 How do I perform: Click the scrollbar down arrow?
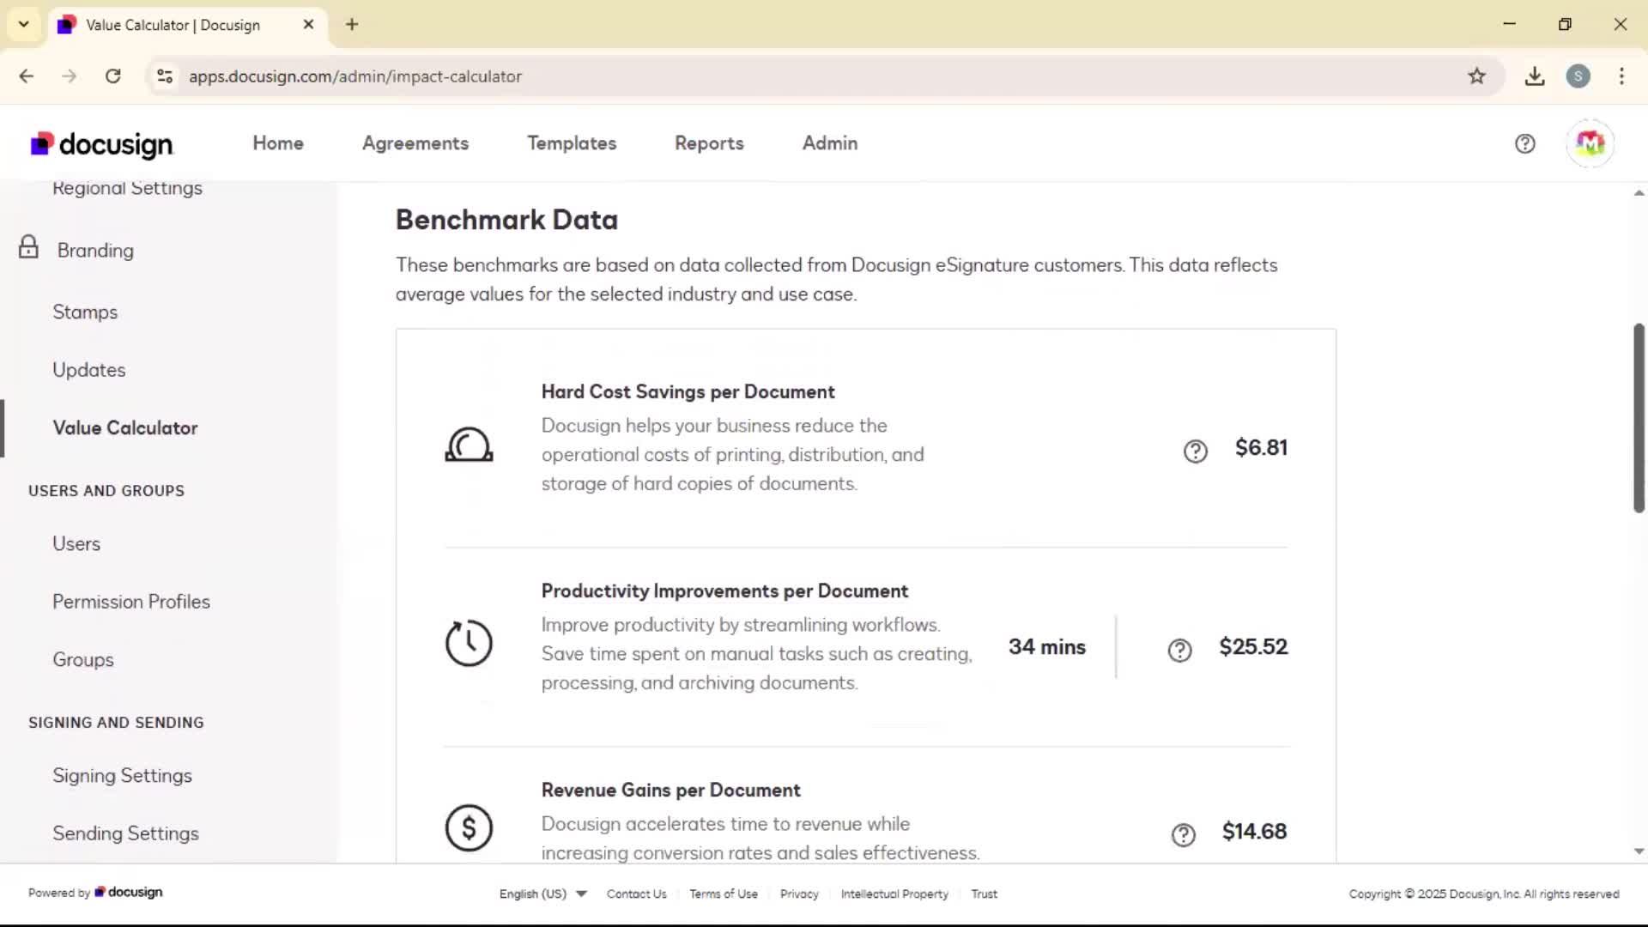[x=1639, y=851]
